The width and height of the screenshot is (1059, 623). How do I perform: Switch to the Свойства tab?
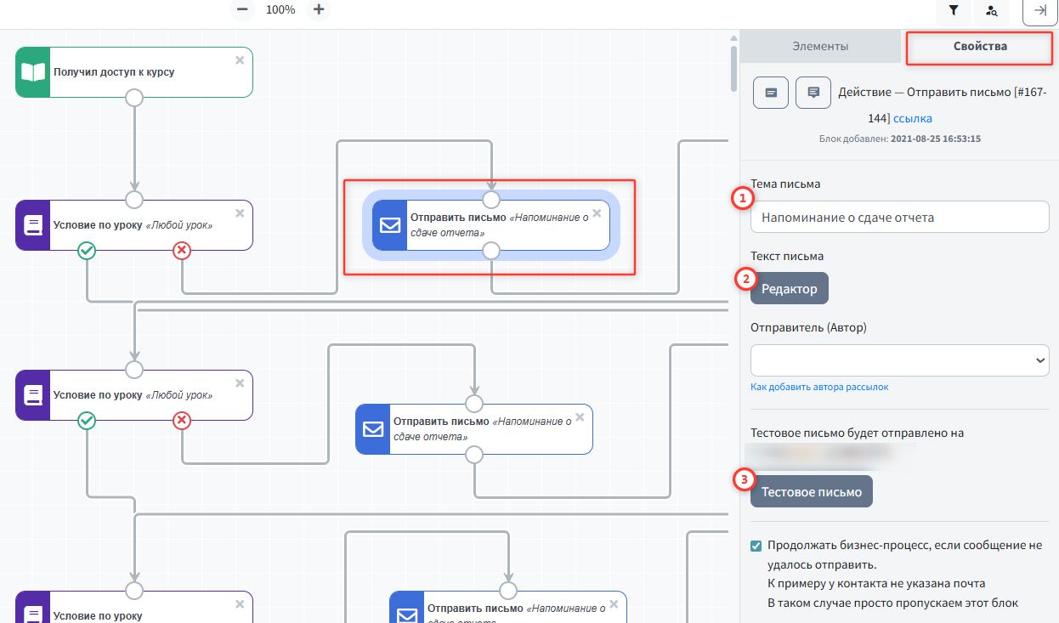coord(980,47)
